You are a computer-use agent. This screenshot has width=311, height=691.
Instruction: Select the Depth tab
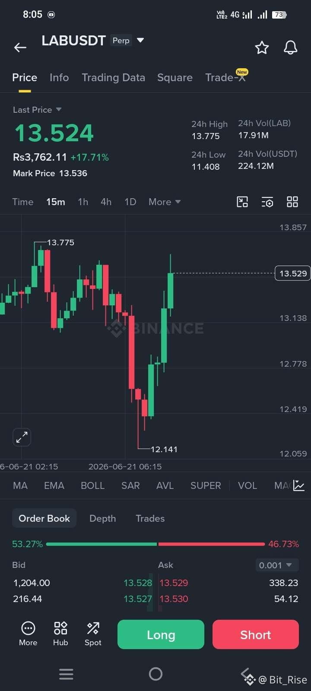[102, 518]
